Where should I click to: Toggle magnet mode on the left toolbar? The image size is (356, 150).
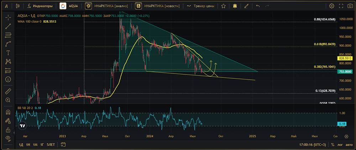coord(8,112)
